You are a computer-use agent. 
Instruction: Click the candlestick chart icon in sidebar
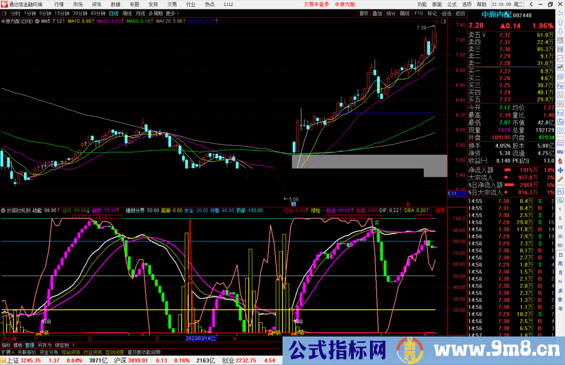[560, 67]
